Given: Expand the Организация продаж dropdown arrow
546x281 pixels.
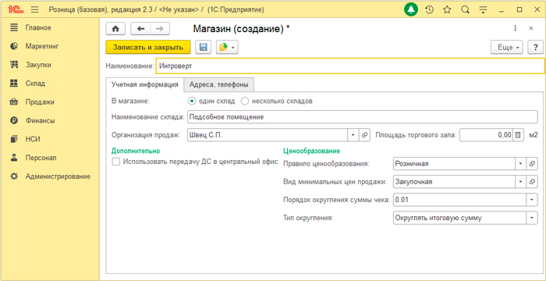Looking at the screenshot, I should 353,135.
